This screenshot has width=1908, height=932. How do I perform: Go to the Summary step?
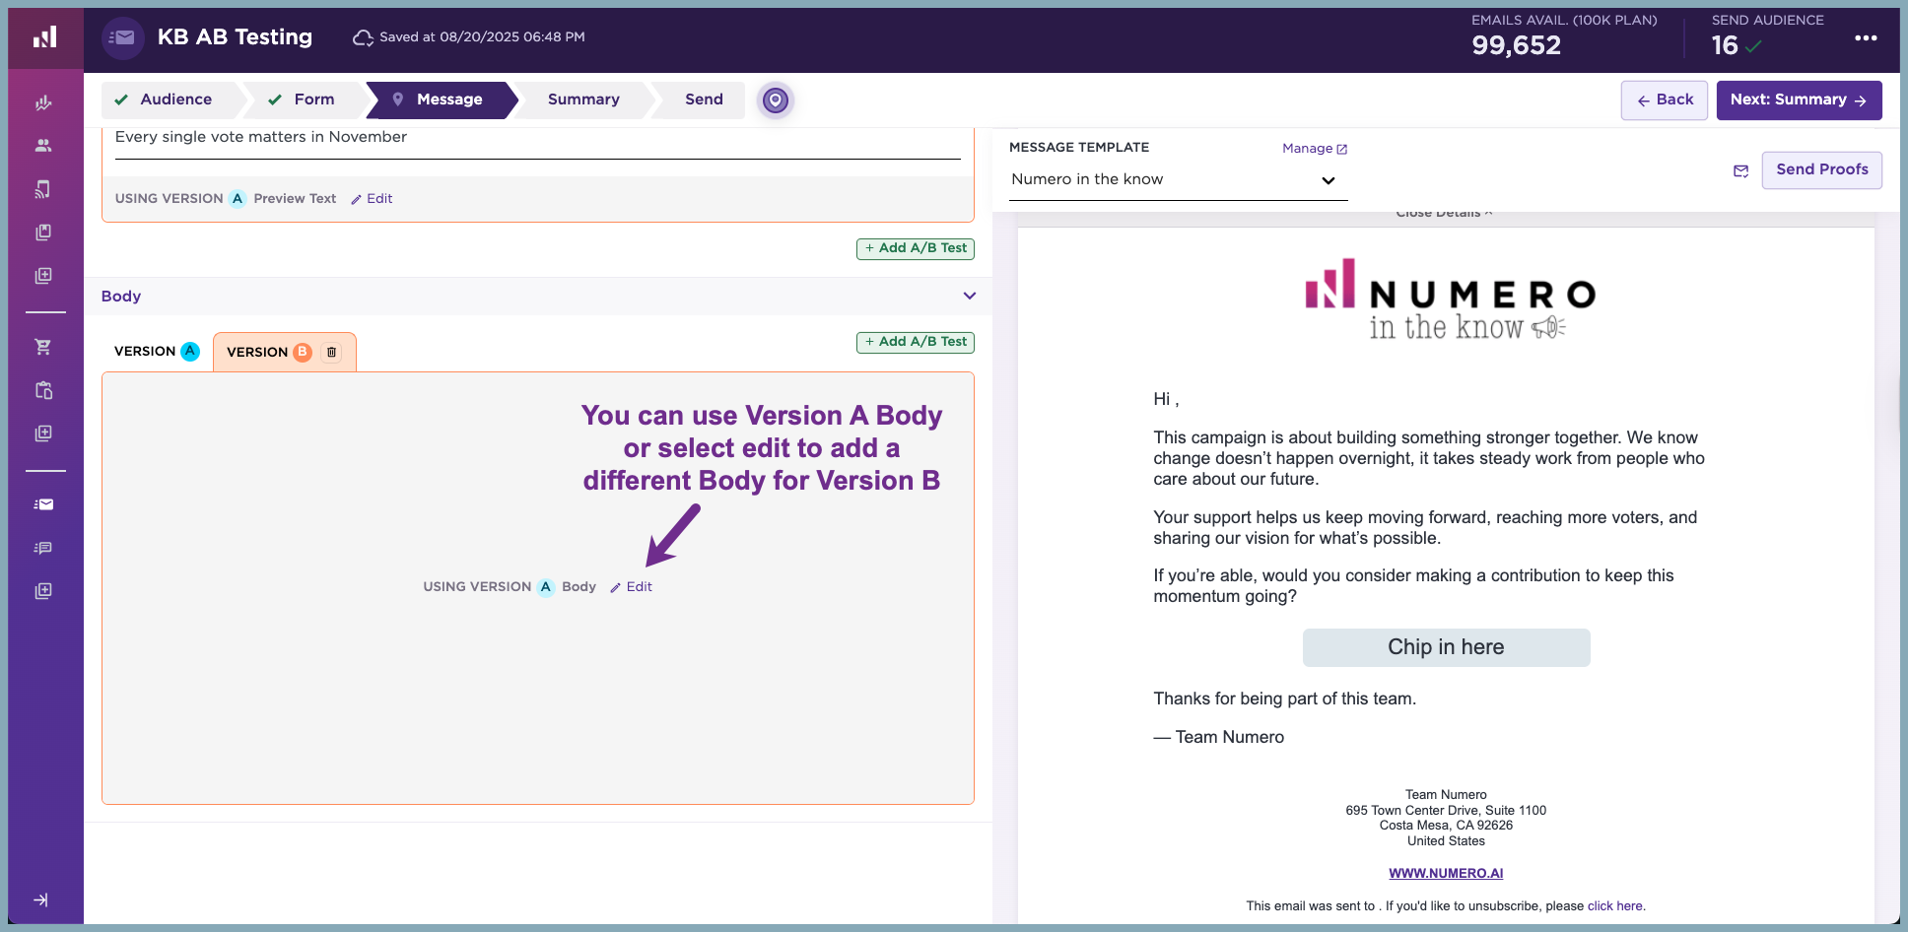click(583, 100)
